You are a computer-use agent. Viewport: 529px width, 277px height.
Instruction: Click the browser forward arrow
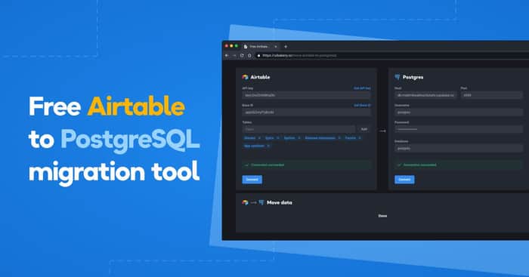(x=234, y=56)
